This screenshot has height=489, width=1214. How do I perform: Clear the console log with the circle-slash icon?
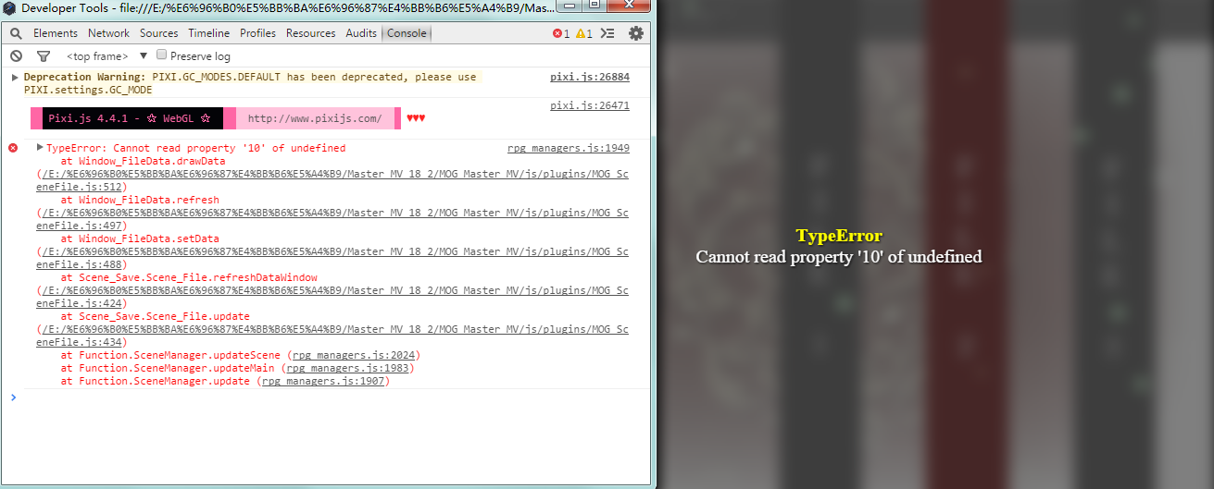point(16,55)
